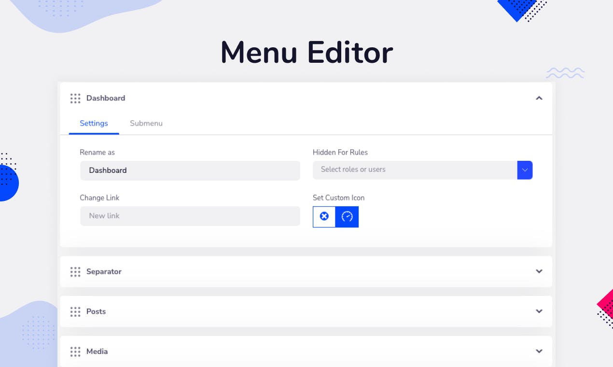Screen dimensions: 613x367
Task: Click the Rename as label
Action: tap(97, 153)
